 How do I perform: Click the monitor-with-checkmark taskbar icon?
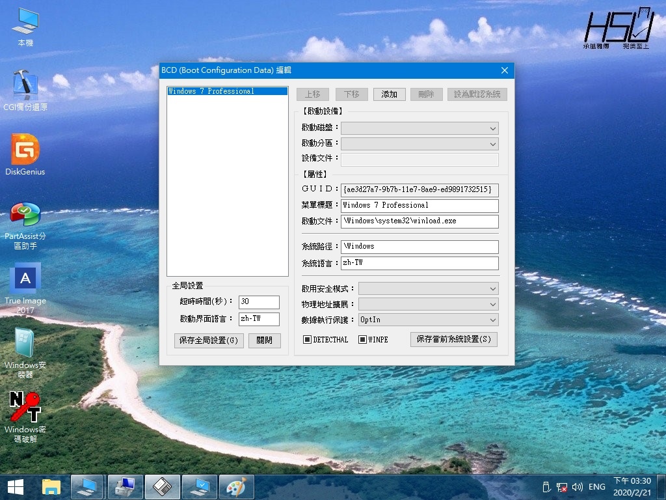point(200,487)
